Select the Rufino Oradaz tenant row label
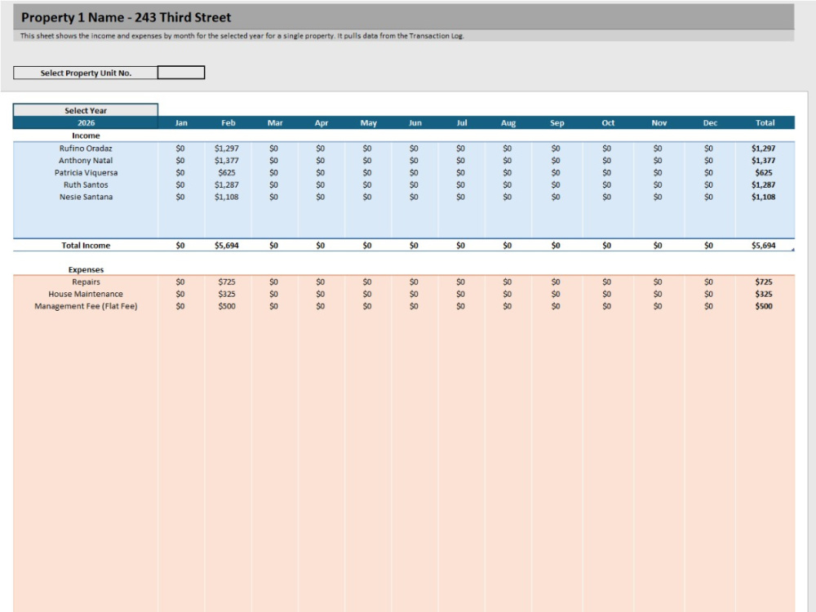816x612 pixels. (x=86, y=149)
